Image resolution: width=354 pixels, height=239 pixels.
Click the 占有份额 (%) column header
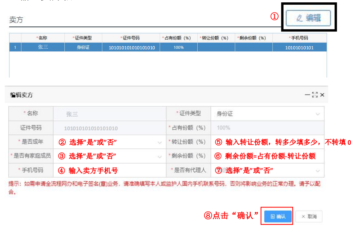(179, 38)
